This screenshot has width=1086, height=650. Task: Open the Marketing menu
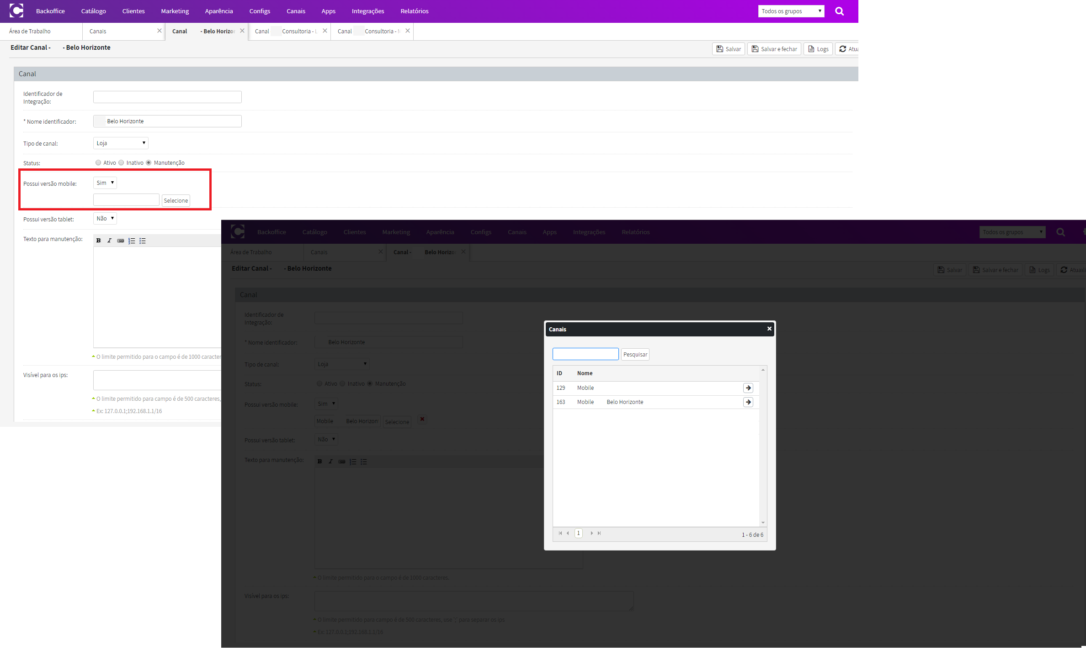[175, 11]
